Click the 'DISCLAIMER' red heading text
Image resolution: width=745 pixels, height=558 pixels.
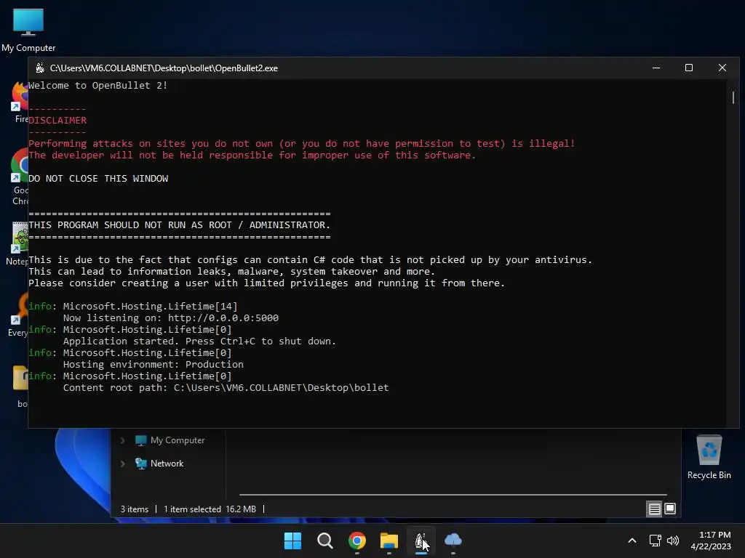[x=57, y=121]
